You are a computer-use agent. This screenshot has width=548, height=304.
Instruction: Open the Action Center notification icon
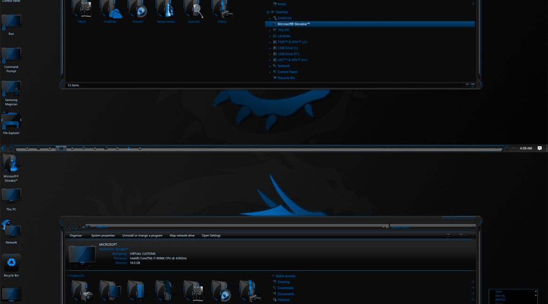540,148
